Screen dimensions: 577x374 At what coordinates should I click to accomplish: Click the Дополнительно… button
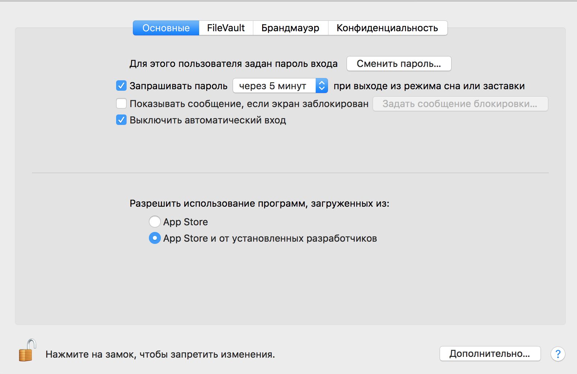490,354
